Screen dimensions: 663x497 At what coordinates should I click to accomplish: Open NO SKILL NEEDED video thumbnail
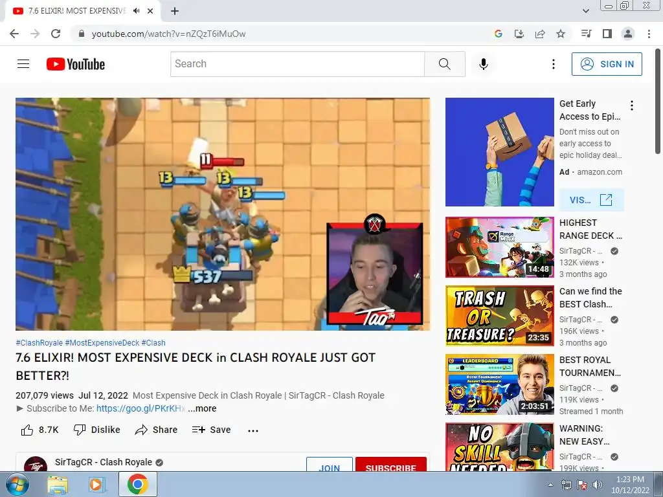[x=500, y=447]
